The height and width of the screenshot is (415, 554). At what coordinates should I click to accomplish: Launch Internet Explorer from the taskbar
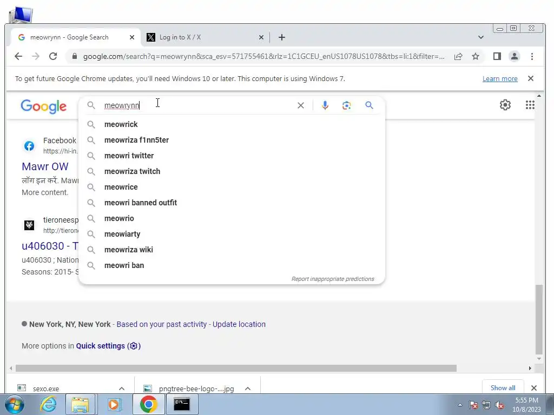(x=48, y=404)
